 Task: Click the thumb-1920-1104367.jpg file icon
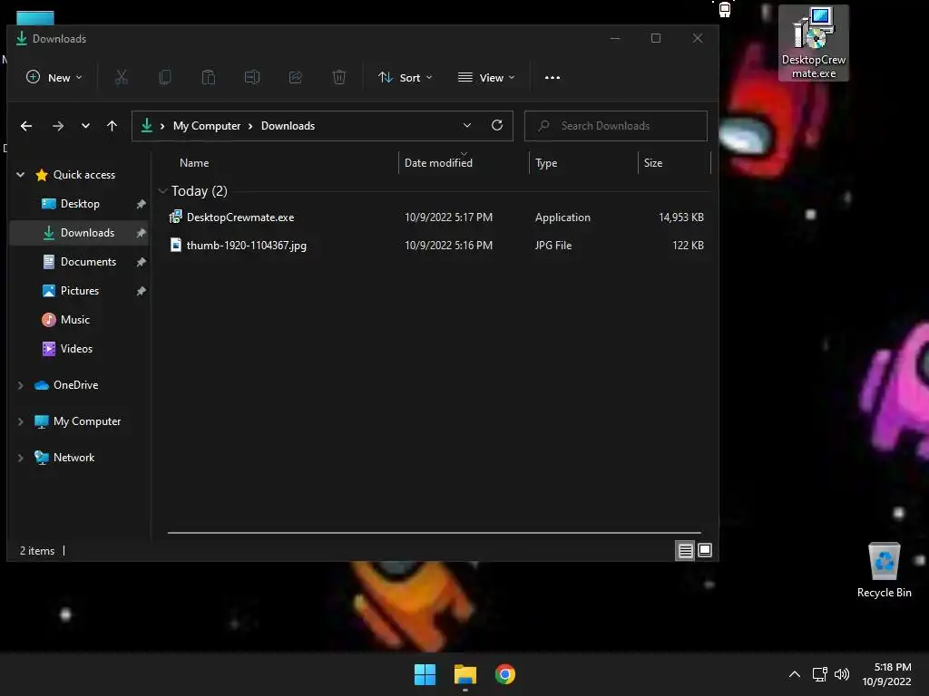(x=176, y=245)
